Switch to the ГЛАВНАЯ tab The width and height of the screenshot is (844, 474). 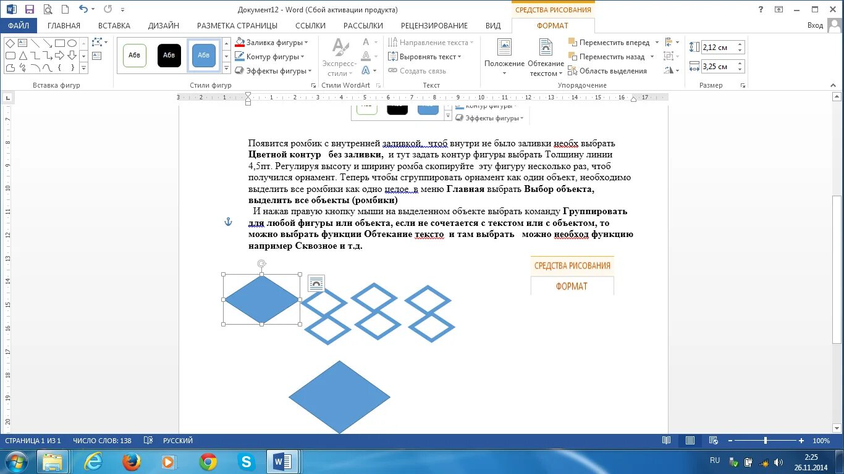pos(64,25)
